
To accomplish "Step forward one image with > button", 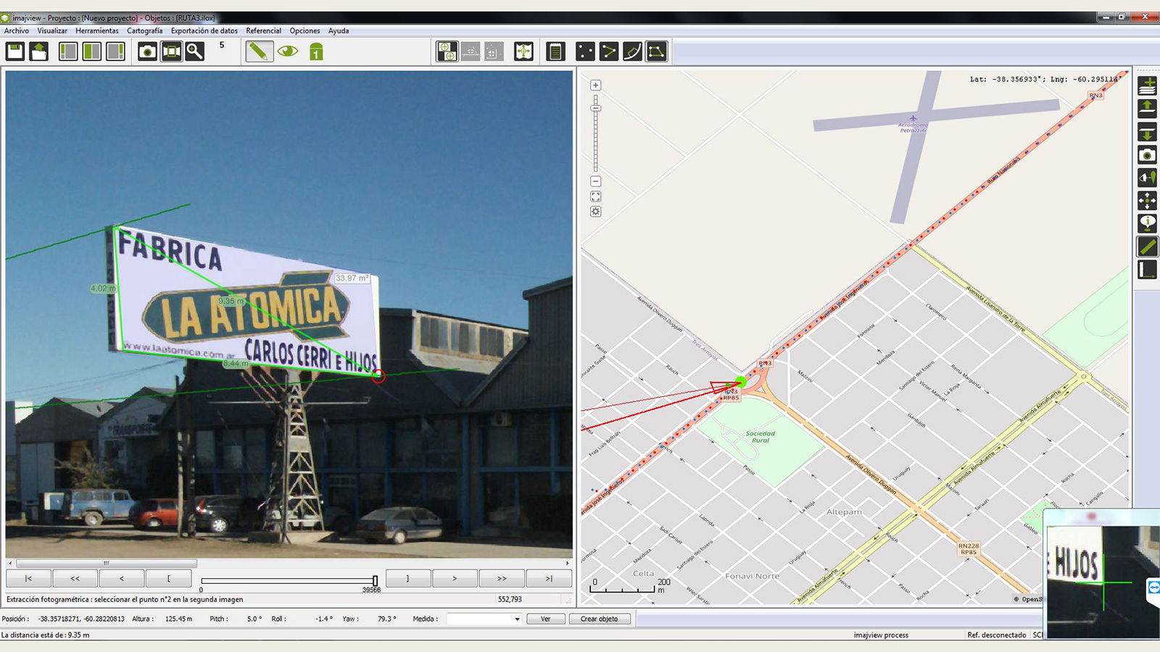I will [455, 578].
